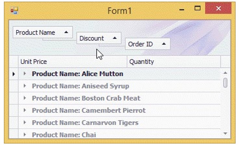
Task: Expand the Carnarvon Tigers group row
Action: click(x=25, y=123)
